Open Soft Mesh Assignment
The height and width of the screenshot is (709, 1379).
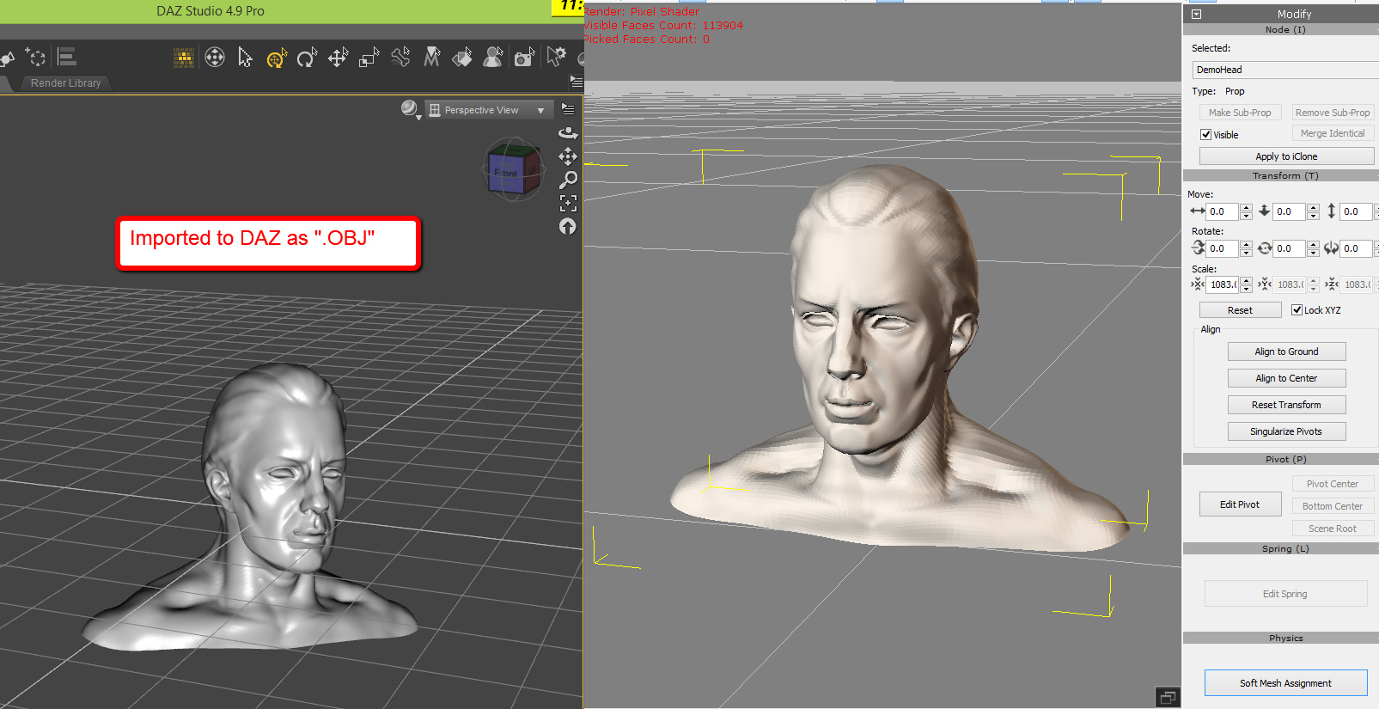(x=1285, y=683)
